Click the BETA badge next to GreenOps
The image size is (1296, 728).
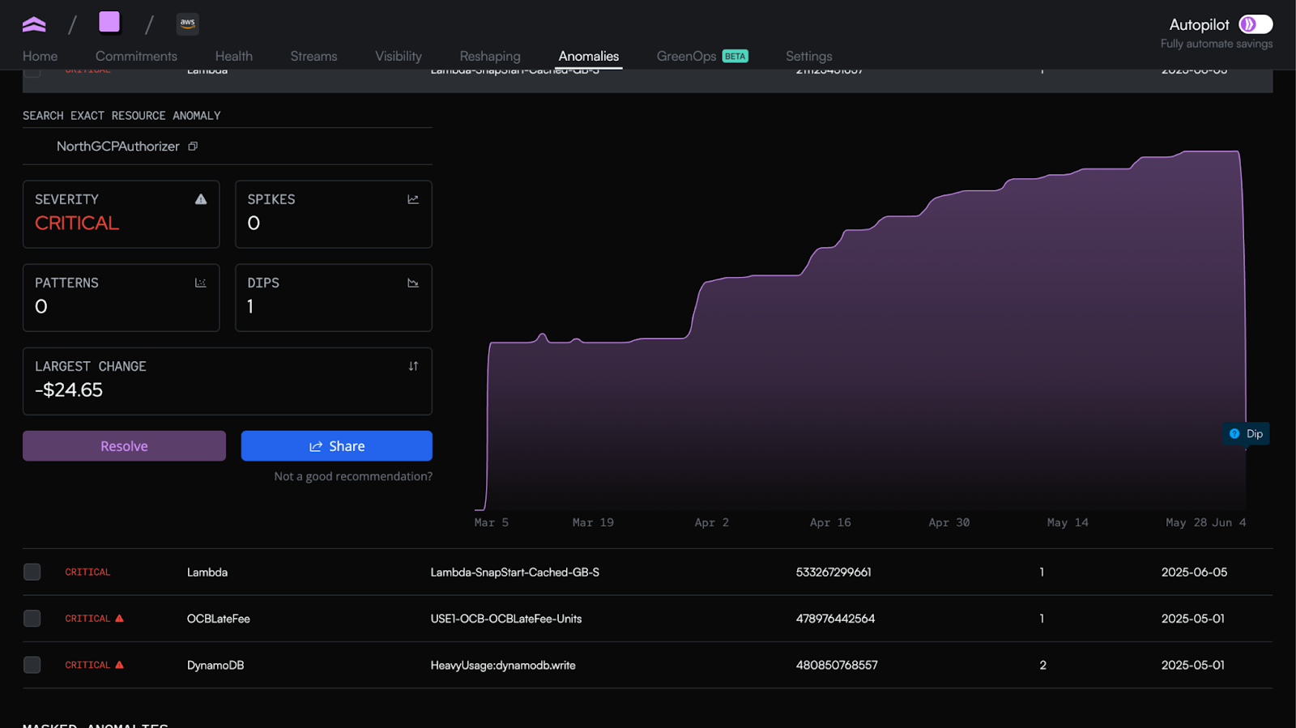pyautogui.click(x=735, y=56)
